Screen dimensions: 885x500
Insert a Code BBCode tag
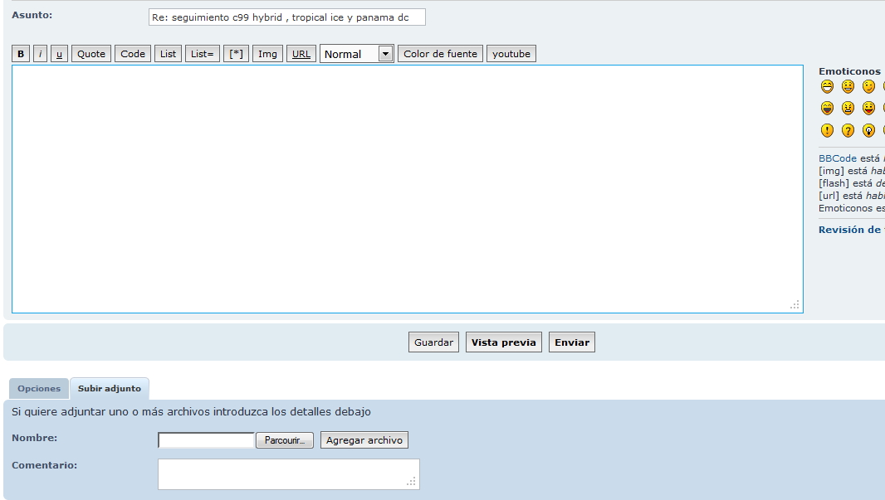point(133,54)
